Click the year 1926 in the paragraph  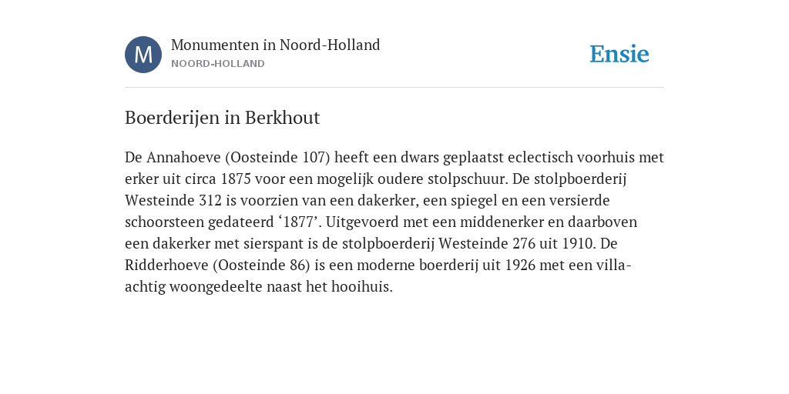pyautogui.click(x=520, y=265)
